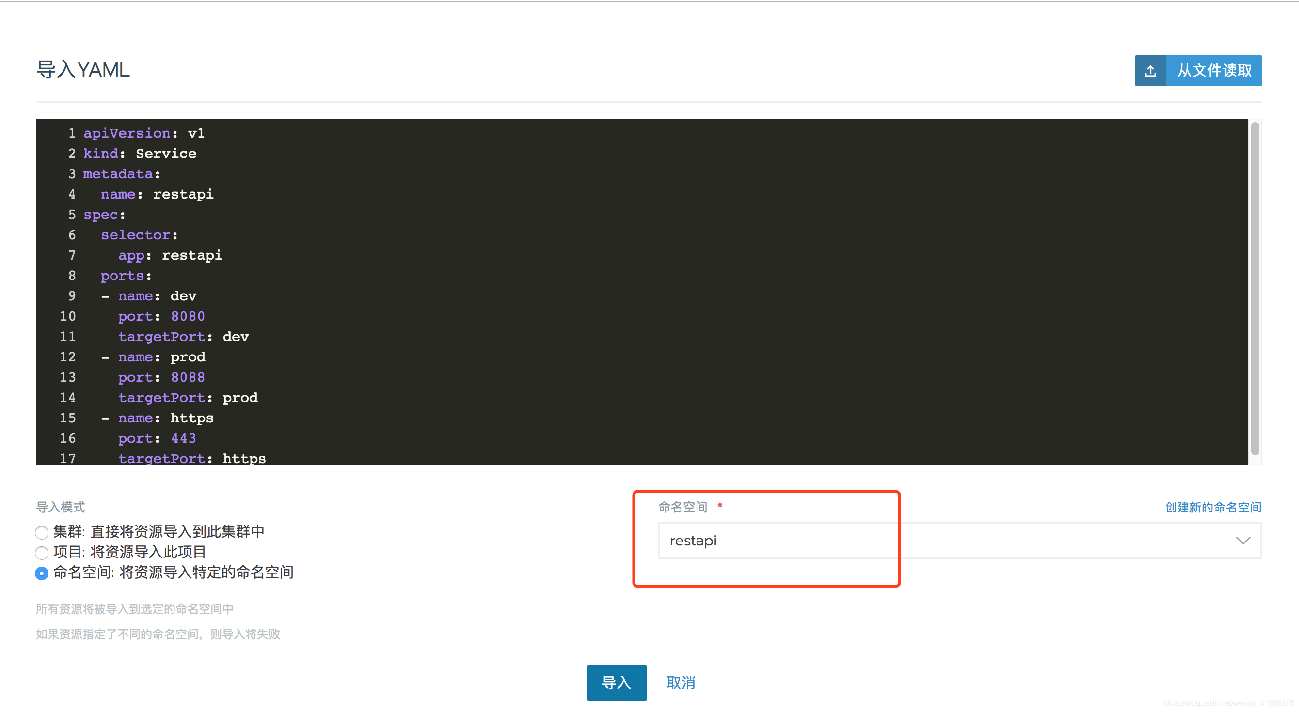Screen dimensions: 1299x712
Task: Select the 命名空间 import mode radio button
Action: tap(42, 573)
